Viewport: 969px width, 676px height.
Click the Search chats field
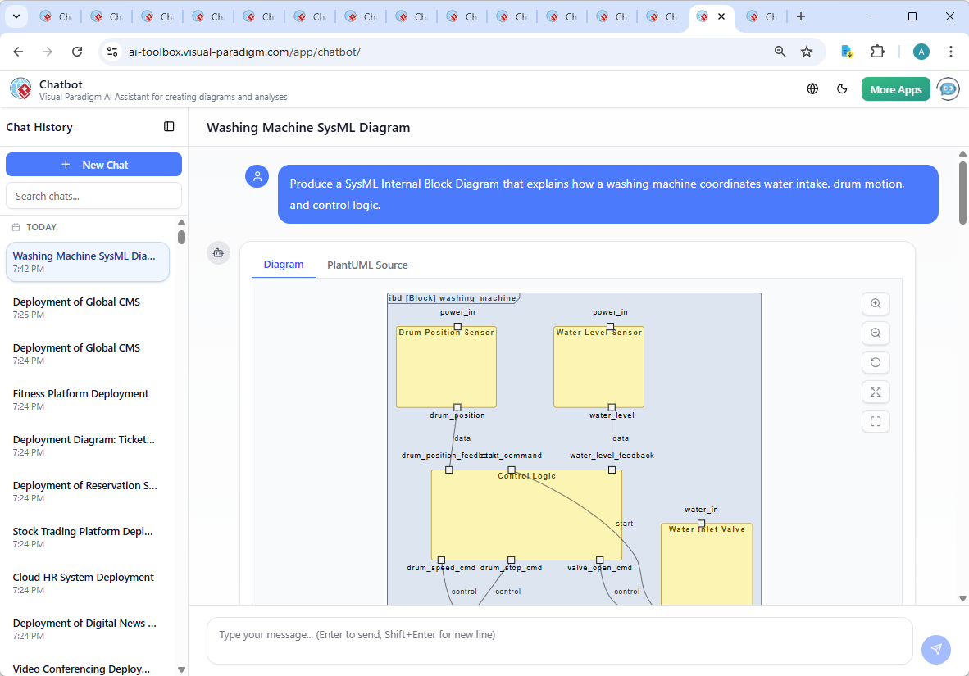[93, 195]
